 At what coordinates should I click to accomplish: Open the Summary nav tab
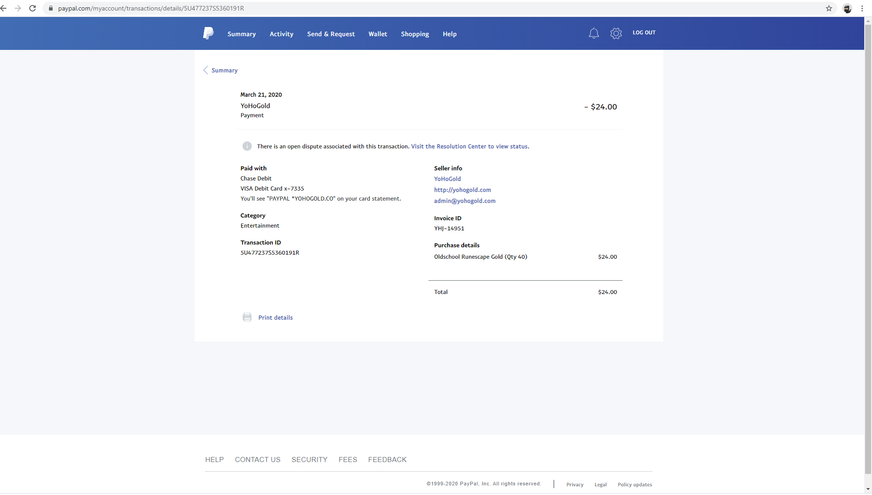click(x=242, y=34)
